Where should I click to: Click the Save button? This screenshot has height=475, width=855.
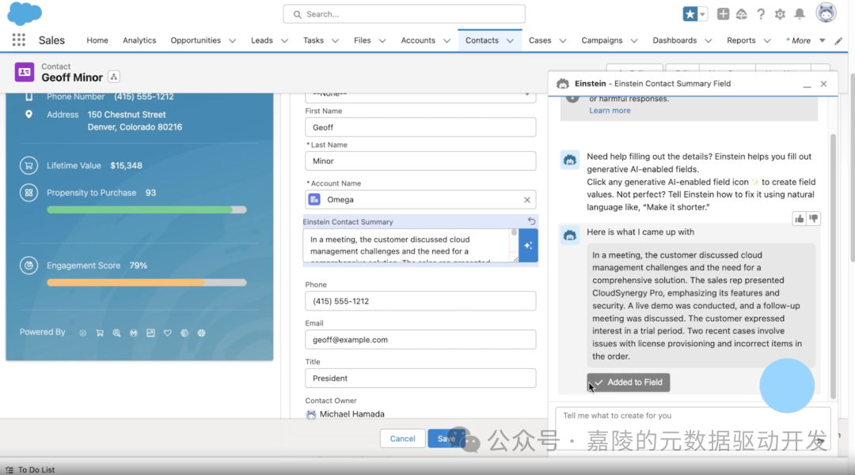tap(446, 439)
